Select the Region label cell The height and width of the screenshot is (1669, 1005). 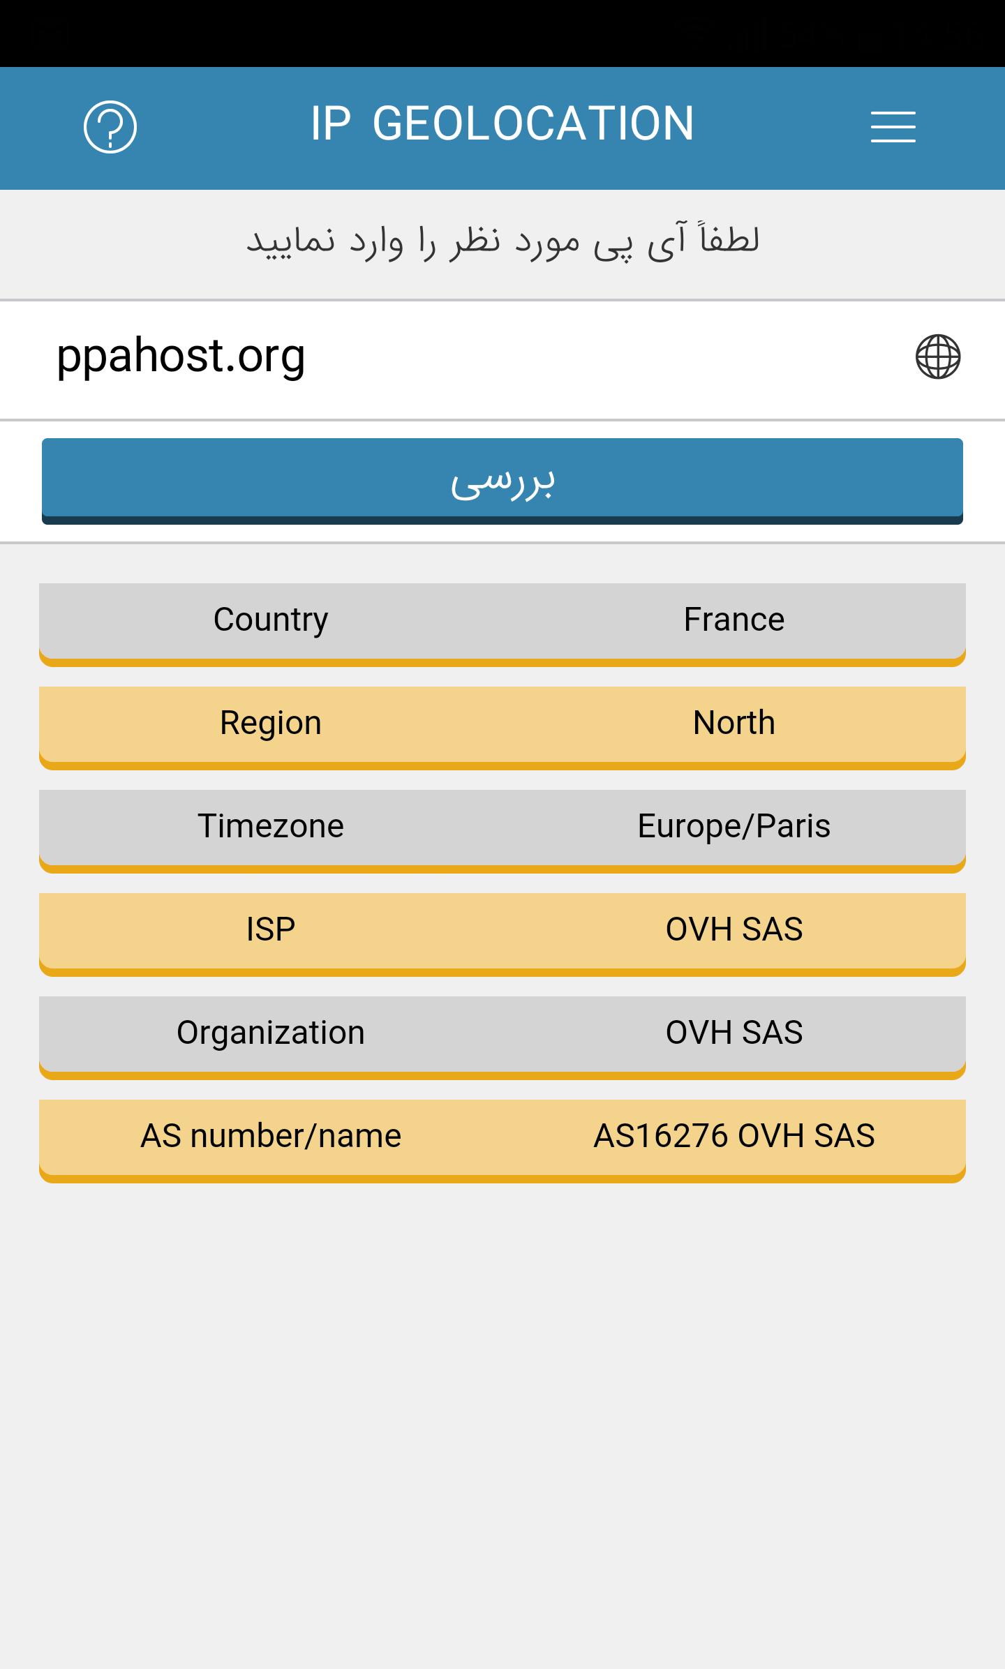tap(271, 723)
